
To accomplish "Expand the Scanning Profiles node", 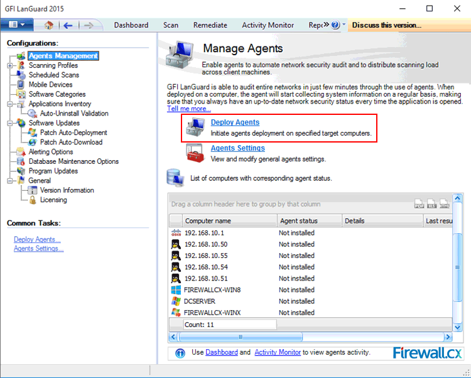I will coord(10,65).
